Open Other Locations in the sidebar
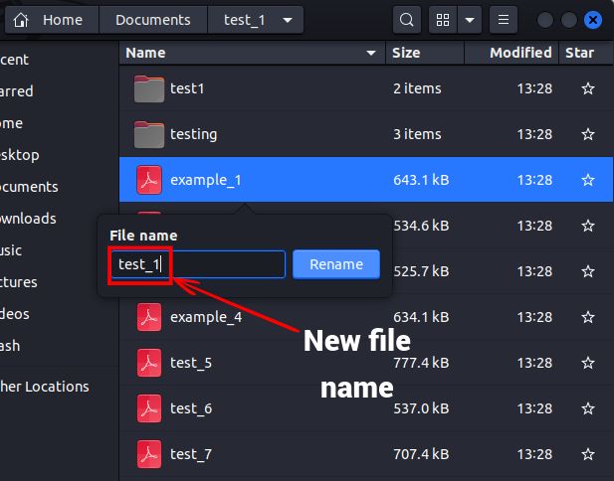 click(x=45, y=387)
